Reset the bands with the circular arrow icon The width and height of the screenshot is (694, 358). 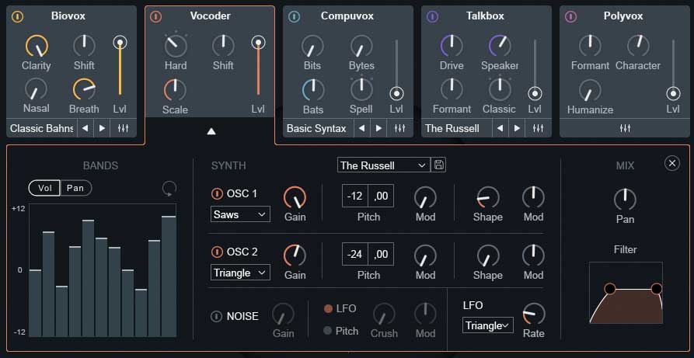click(169, 188)
